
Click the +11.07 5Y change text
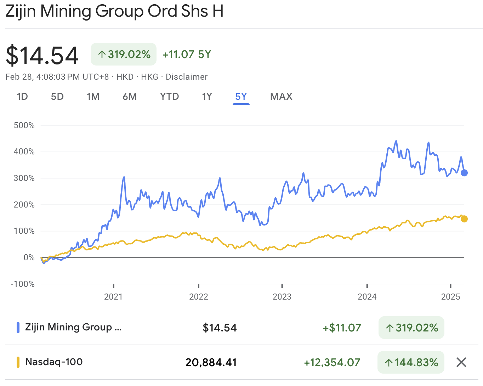187,54
